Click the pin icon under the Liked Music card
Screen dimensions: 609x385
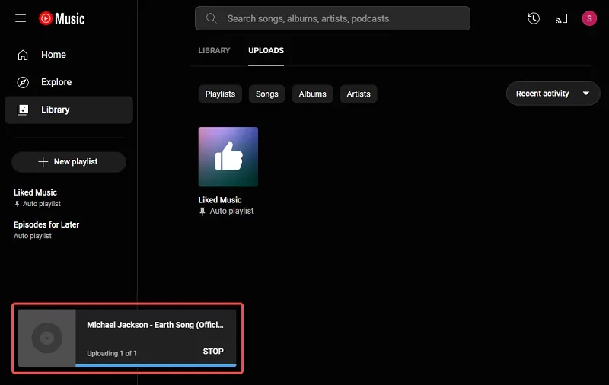(x=202, y=212)
